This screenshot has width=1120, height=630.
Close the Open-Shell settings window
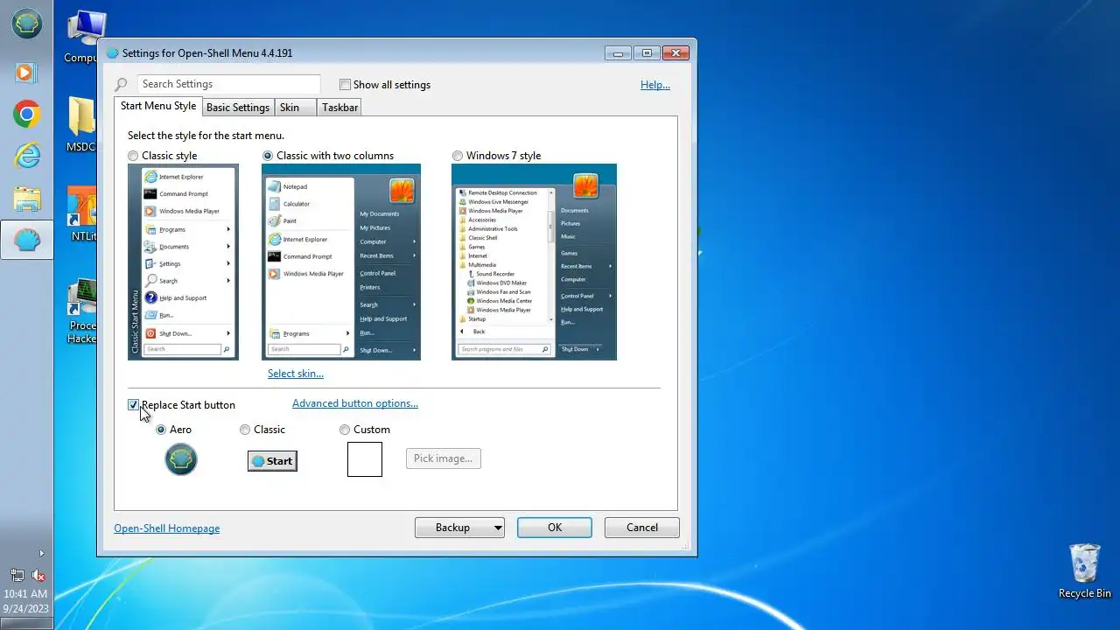675,53
